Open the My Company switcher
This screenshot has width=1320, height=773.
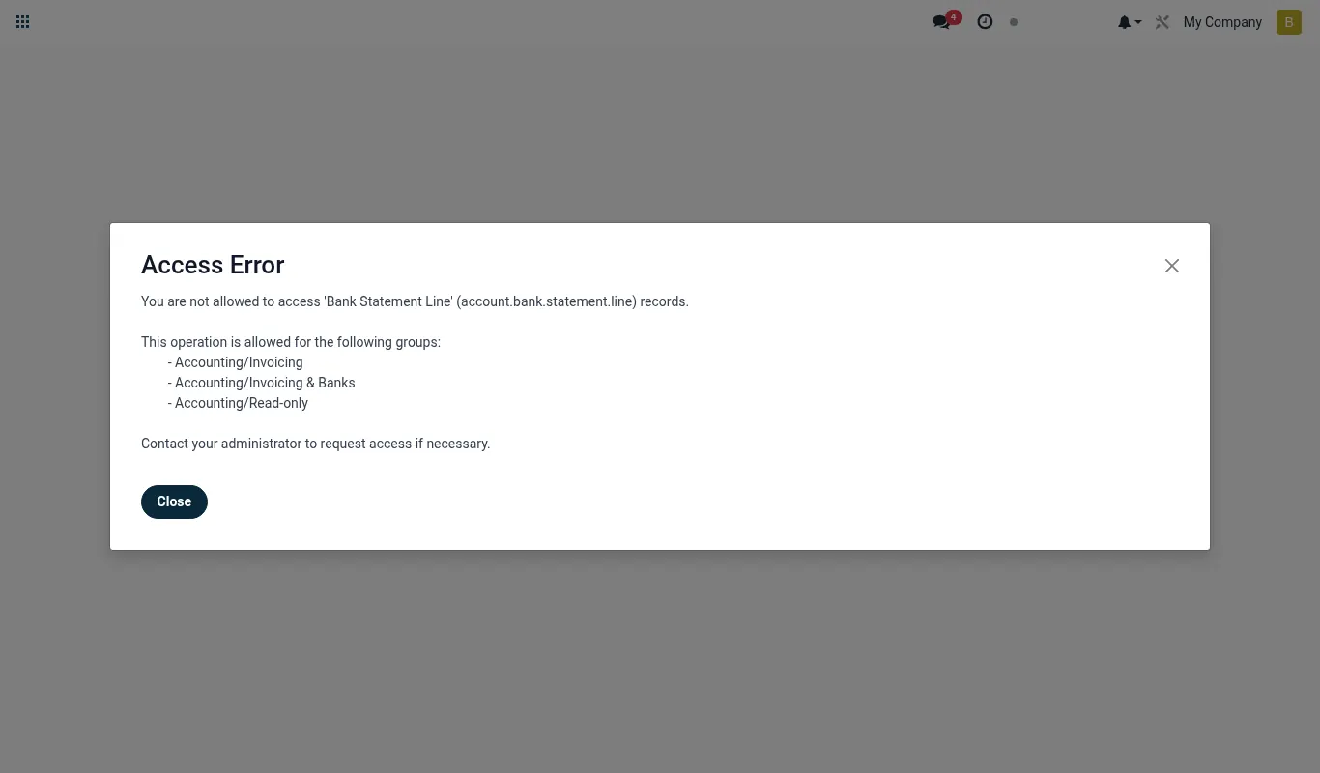click(1222, 22)
